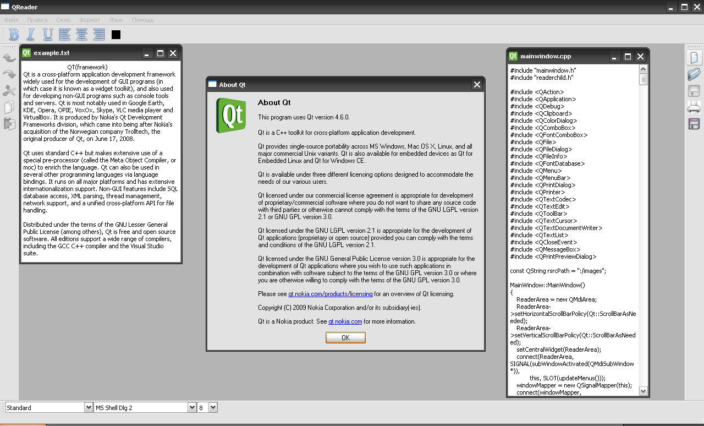The height and width of the screenshot is (426, 704).
Task: Click OK in the About Qt dialog
Action: coord(345,337)
